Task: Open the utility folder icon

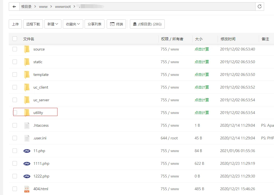Action: [27, 113]
